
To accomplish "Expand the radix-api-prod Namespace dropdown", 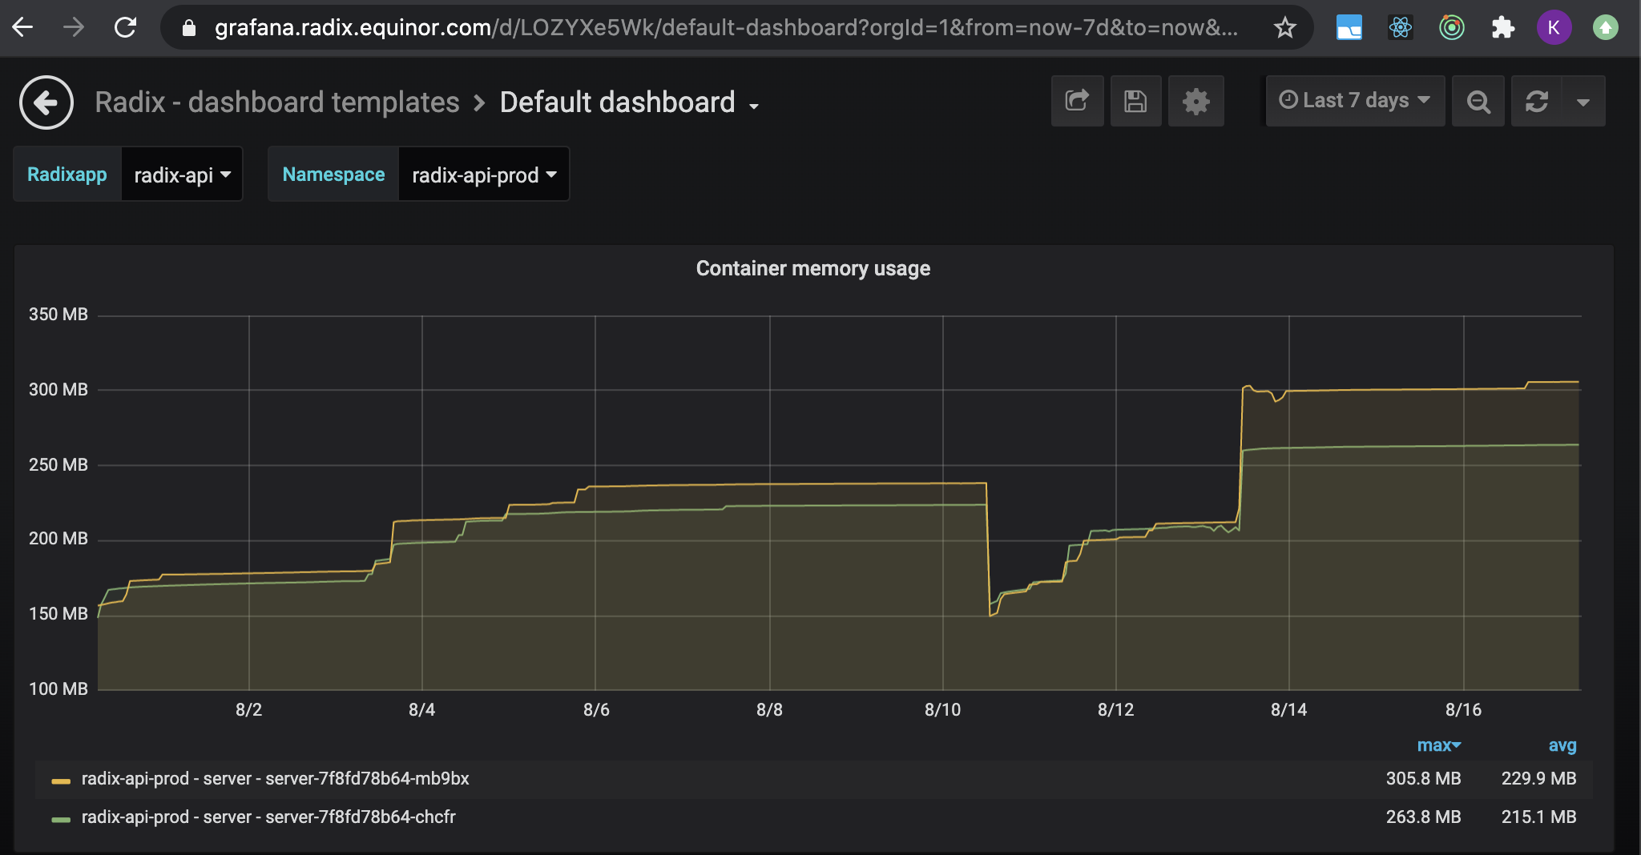I will point(483,175).
